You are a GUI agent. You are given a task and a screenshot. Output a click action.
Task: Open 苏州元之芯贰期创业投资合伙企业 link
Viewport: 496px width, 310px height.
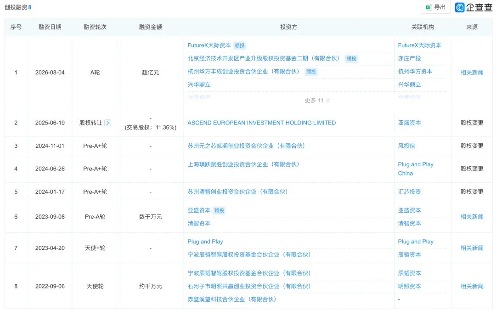pos(246,146)
